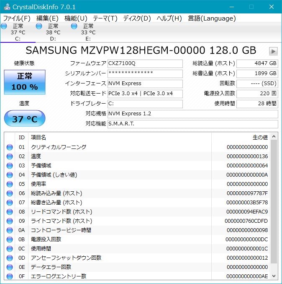Click the status orb for drive C:

point(4,26)
